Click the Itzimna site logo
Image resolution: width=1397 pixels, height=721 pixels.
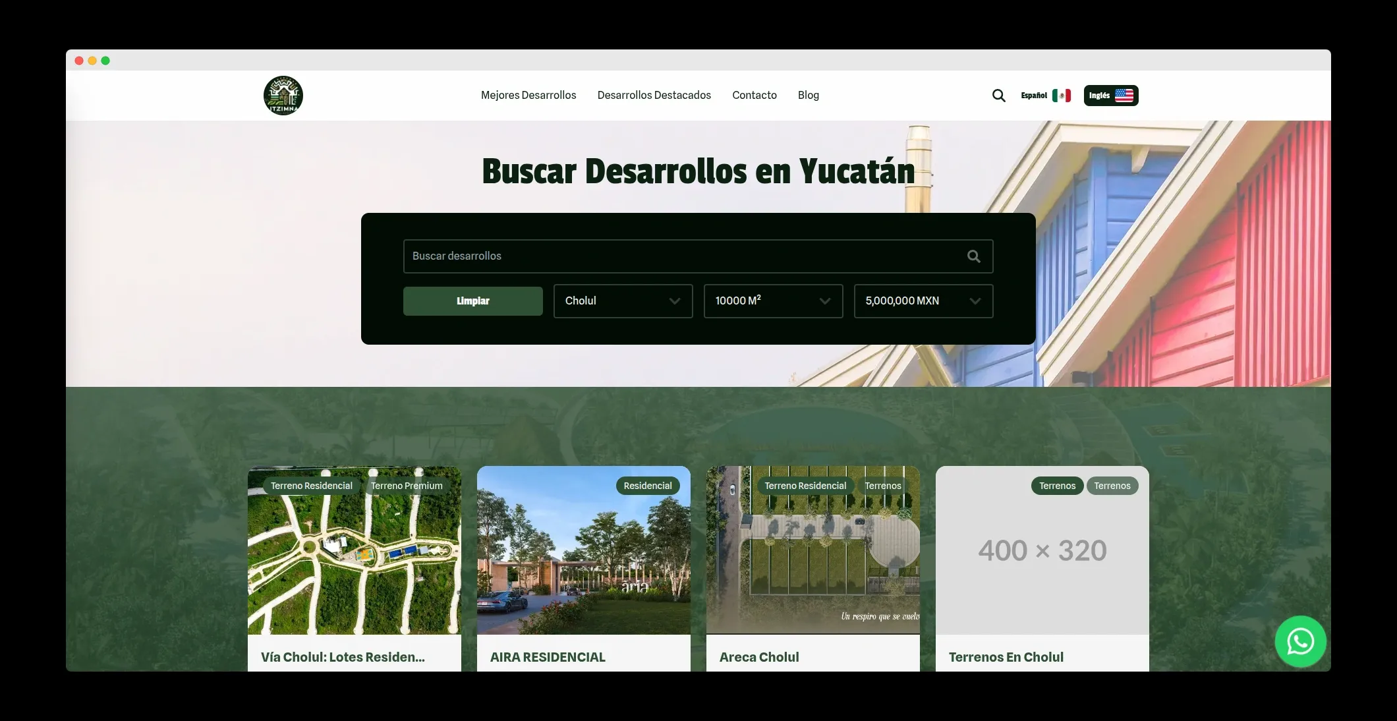283,95
